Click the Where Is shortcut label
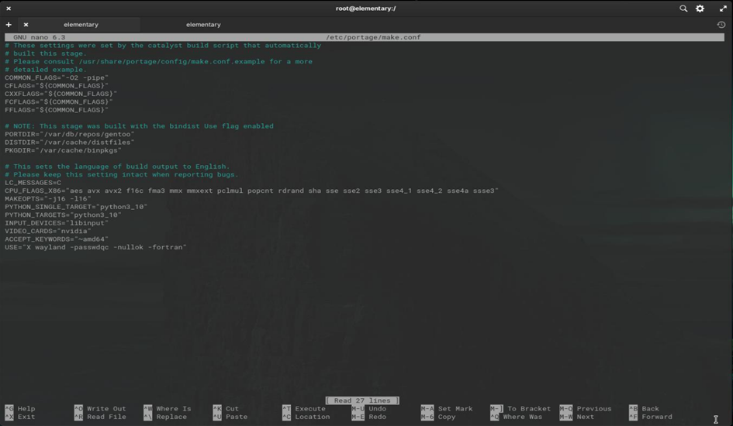The image size is (733, 426). (x=173, y=409)
